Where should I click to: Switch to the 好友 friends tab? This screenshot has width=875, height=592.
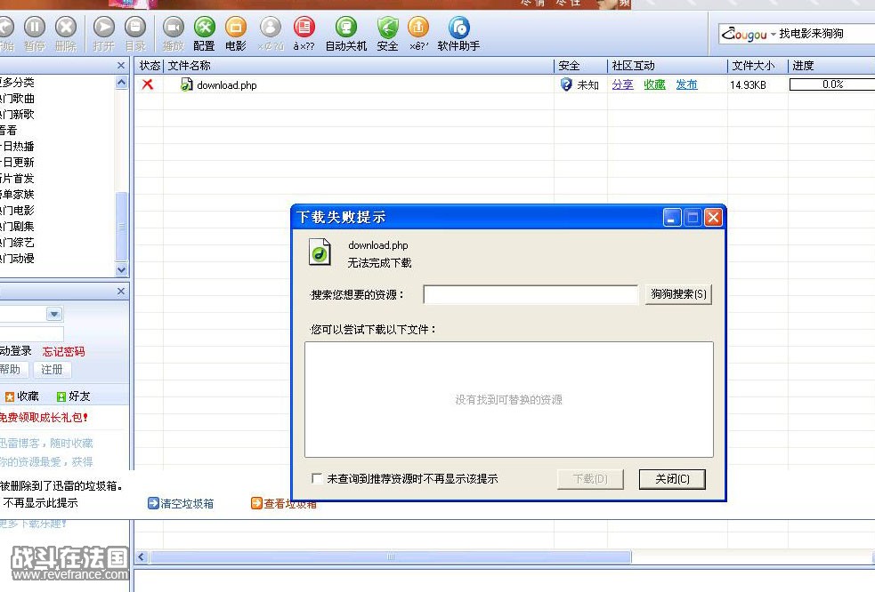74,396
